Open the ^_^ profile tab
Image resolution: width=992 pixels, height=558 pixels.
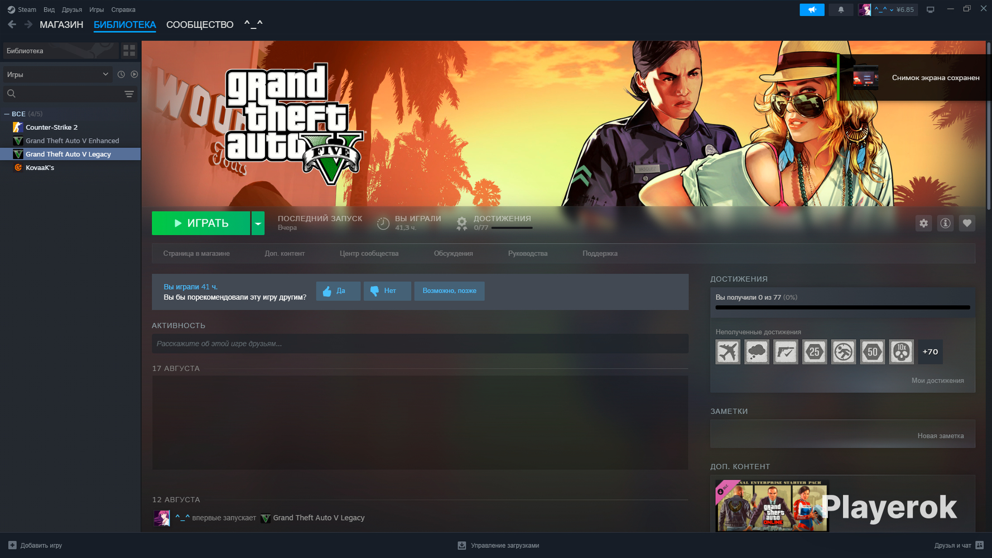tap(253, 25)
